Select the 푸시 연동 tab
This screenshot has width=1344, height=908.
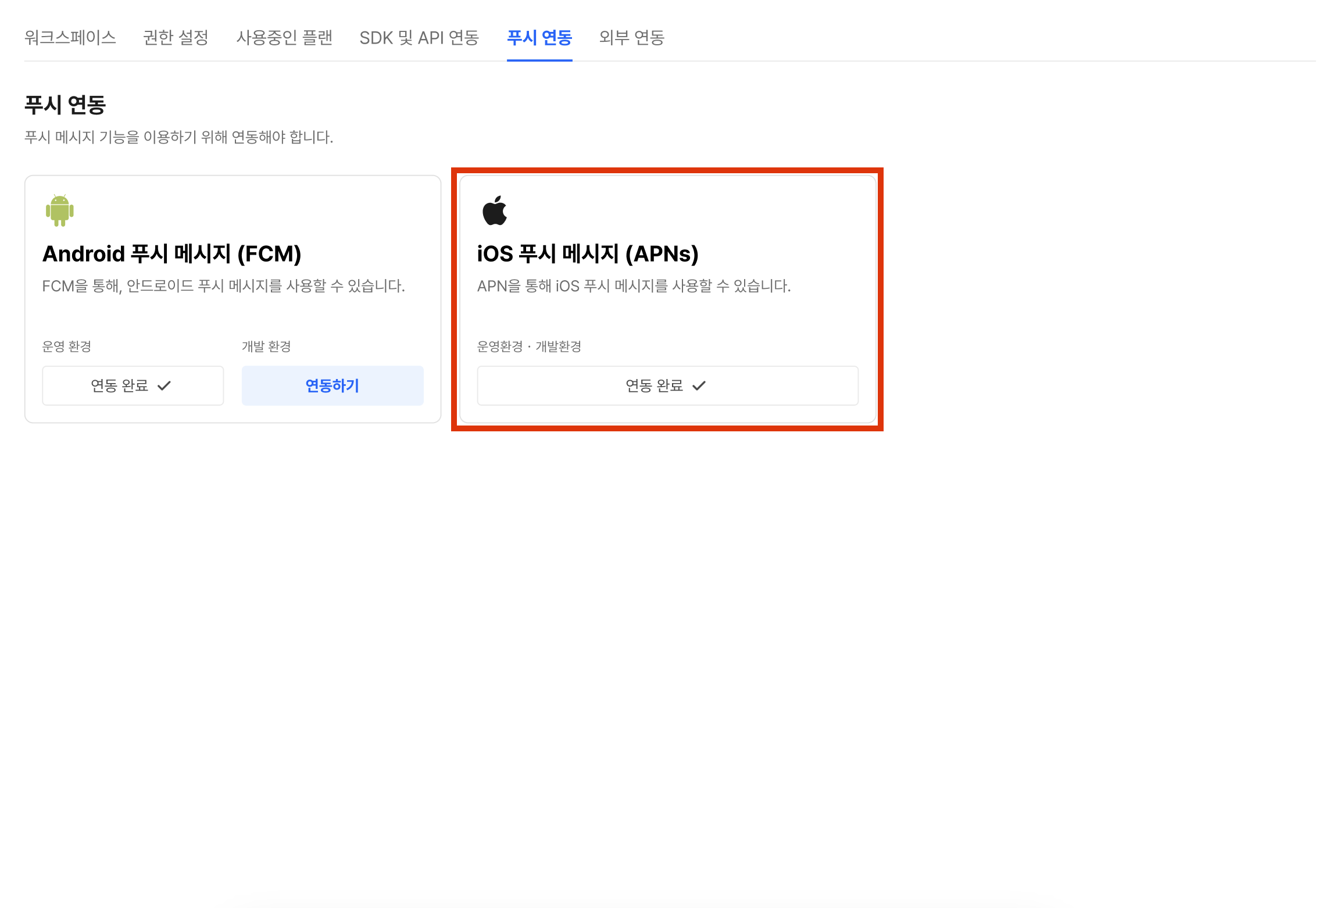(x=539, y=38)
